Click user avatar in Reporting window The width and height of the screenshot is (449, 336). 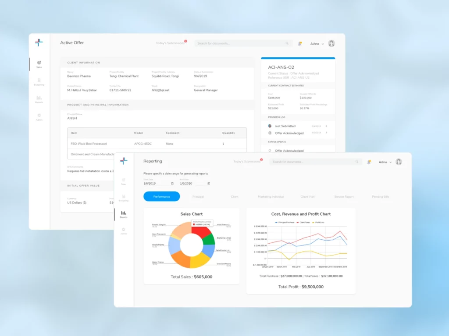[x=399, y=162]
